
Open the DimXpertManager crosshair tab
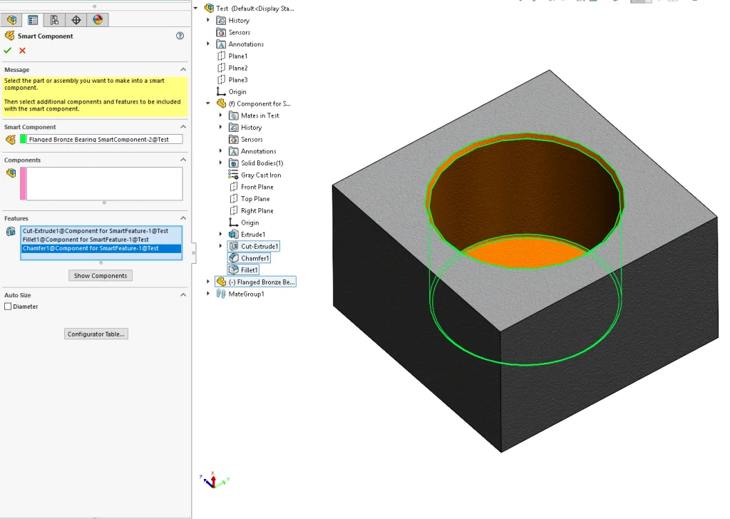click(x=76, y=20)
